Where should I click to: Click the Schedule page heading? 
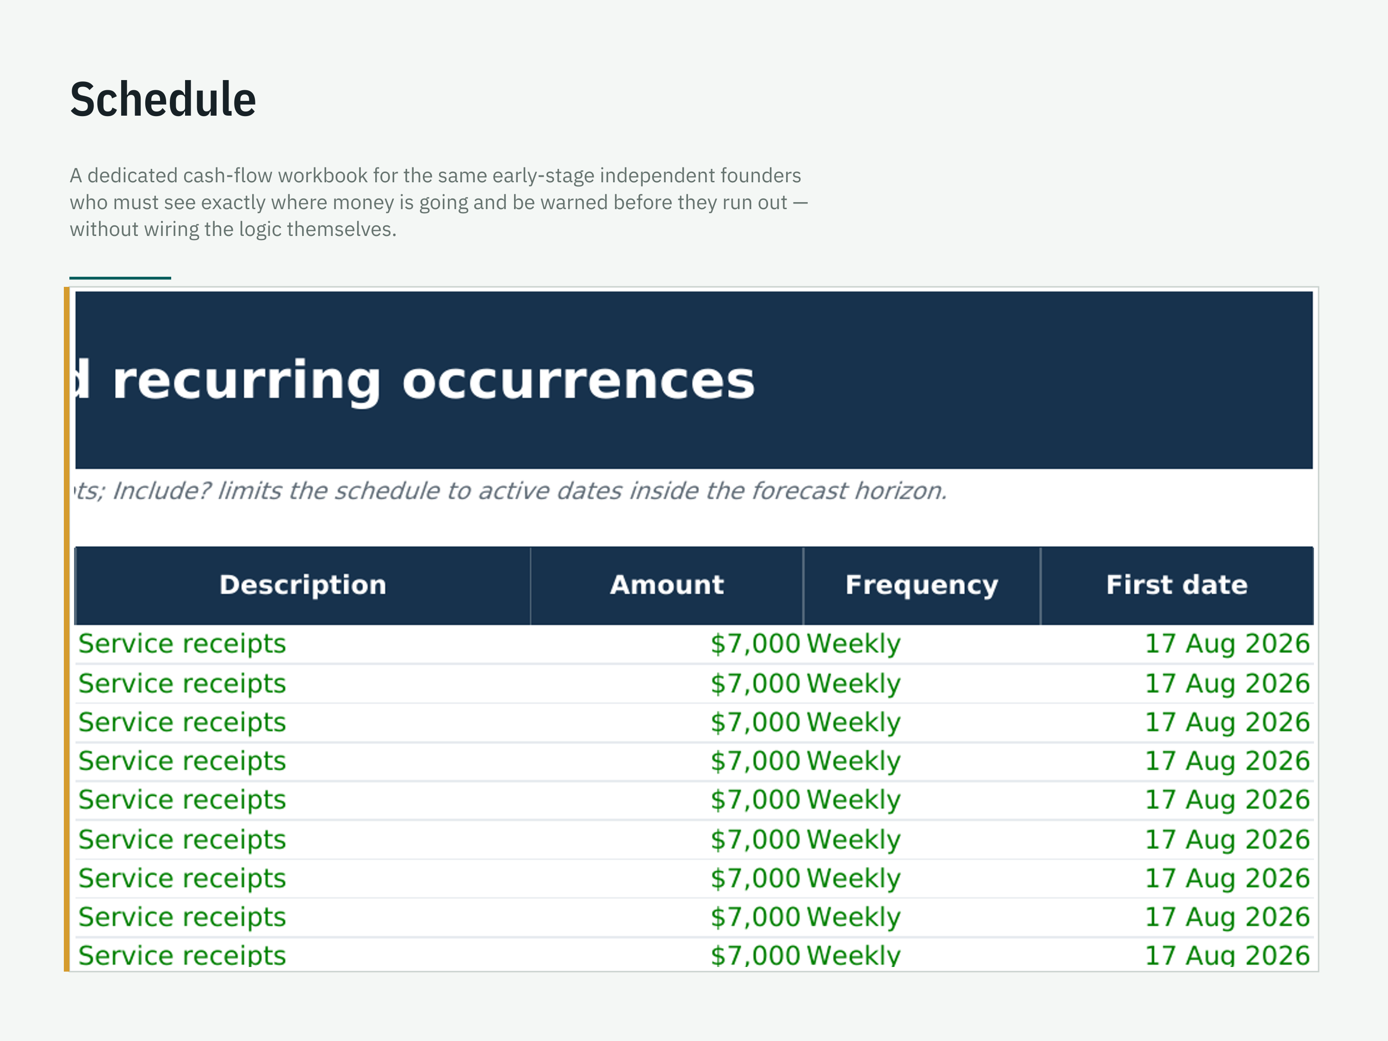163,99
